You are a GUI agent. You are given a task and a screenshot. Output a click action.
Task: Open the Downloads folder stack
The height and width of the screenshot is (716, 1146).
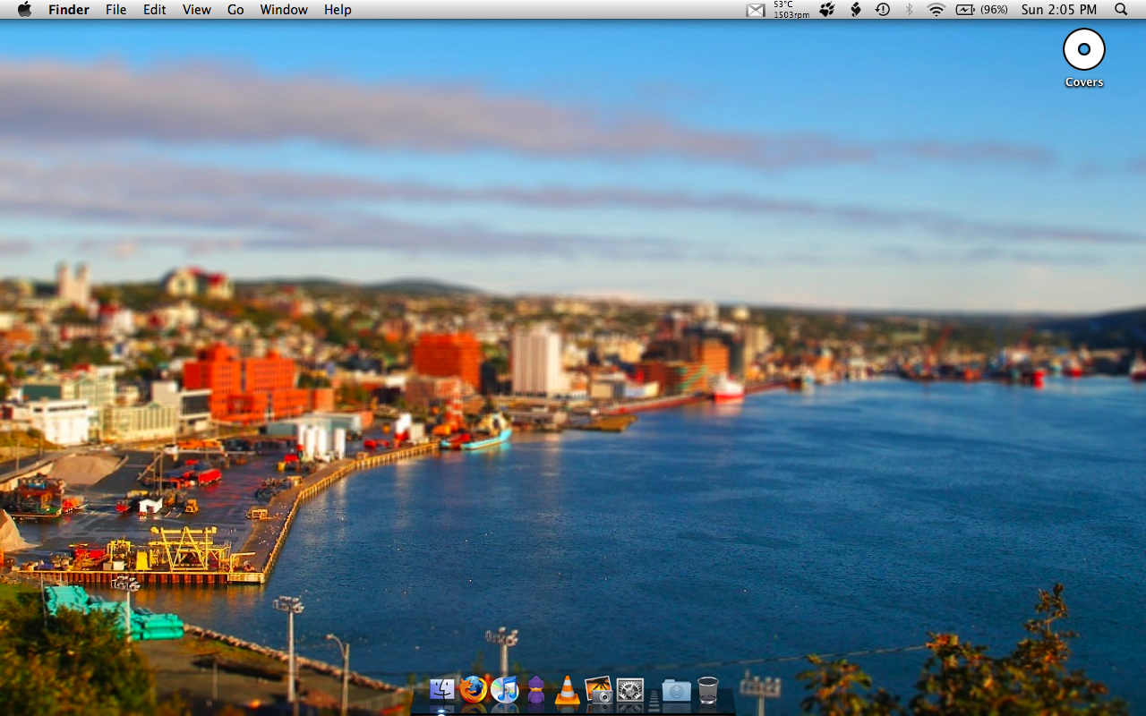click(x=676, y=690)
